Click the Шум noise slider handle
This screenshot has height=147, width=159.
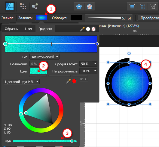72,141
